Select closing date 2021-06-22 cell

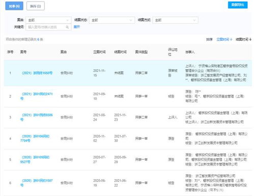[x=120, y=183]
